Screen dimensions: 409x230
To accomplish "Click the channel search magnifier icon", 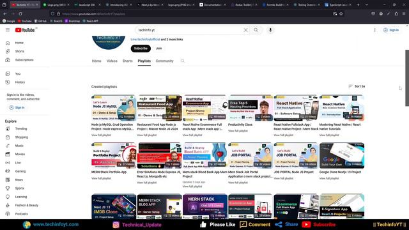I will pos(183,61).
